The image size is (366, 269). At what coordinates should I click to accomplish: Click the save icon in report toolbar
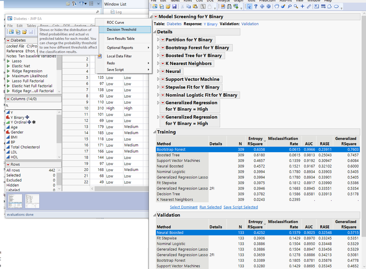[174, 7]
